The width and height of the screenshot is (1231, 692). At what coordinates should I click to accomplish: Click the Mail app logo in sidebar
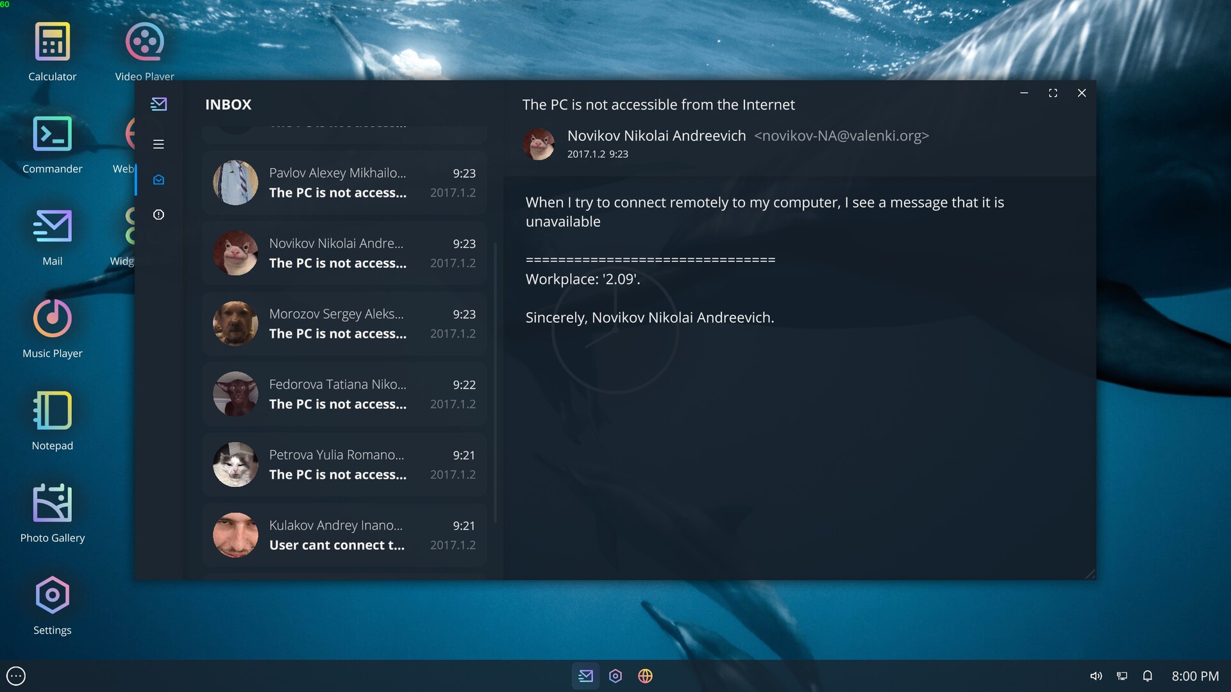coord(158,104)
